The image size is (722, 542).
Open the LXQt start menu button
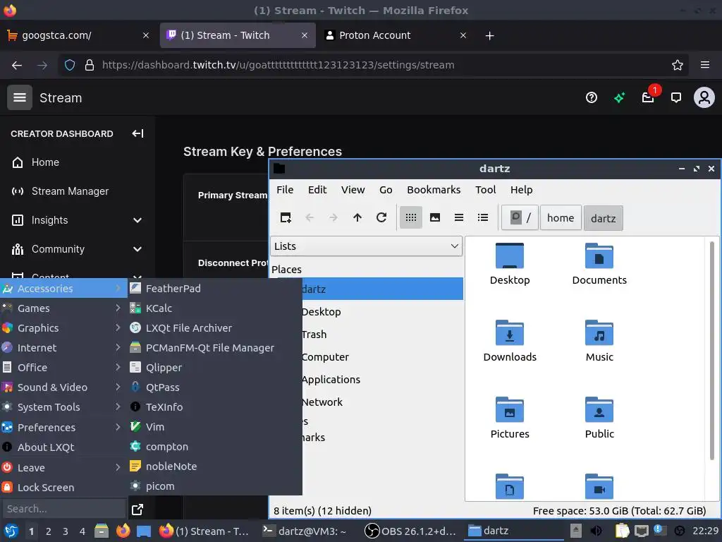(x=11, y=531)
